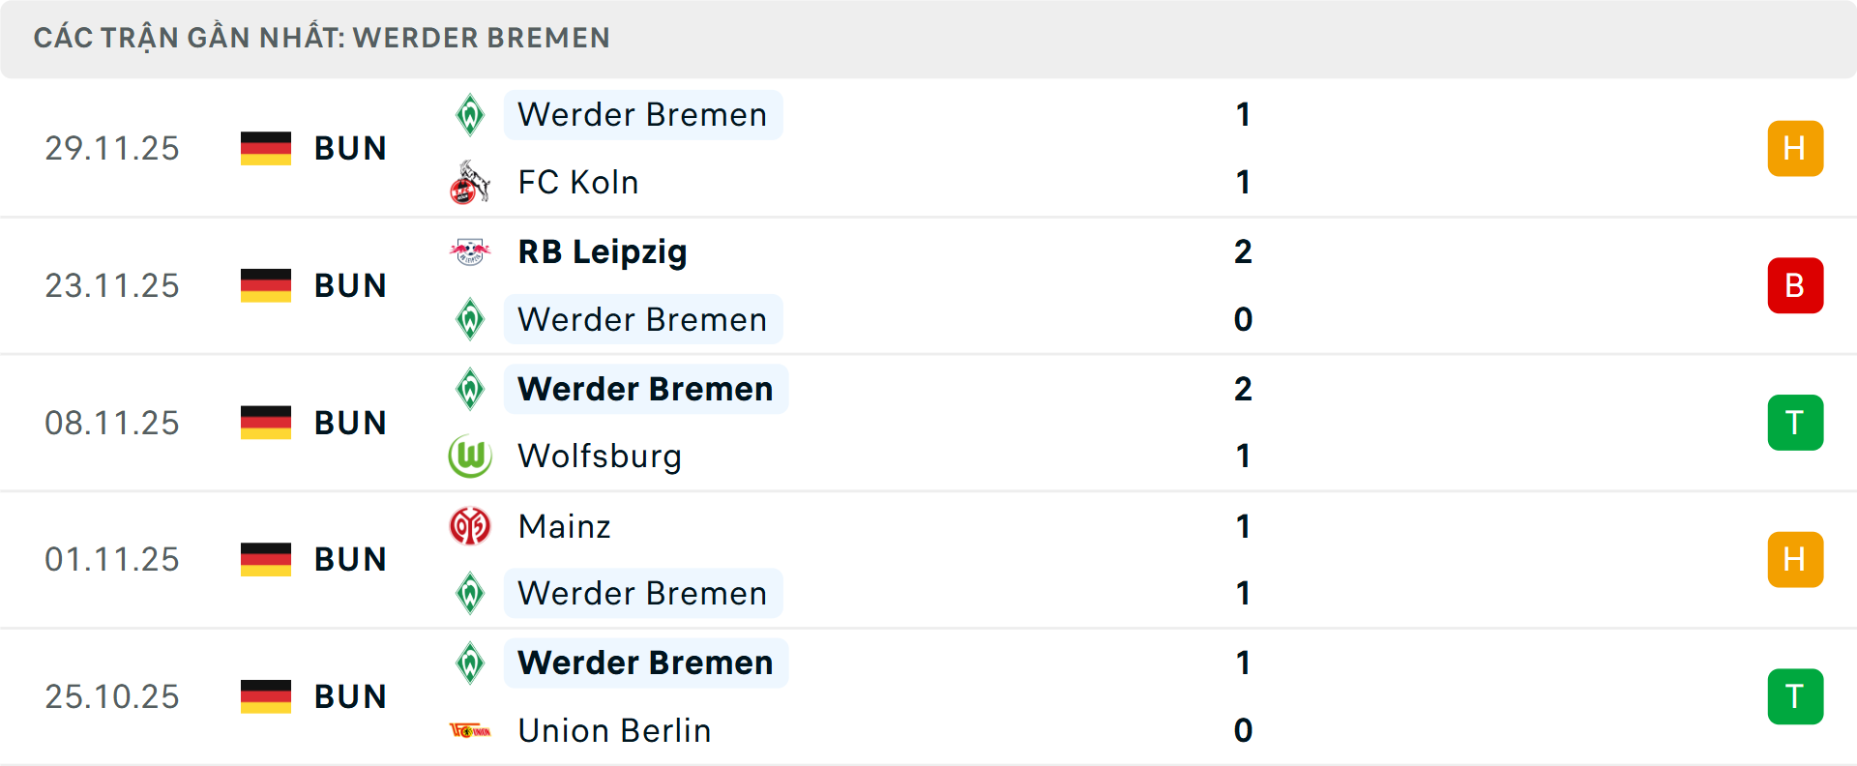Click the orange H badge for the FC Koln match
1857x766 pixels.
1796,148
